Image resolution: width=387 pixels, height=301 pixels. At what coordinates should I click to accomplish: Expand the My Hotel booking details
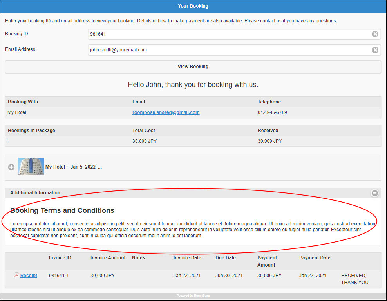[11, 167]
